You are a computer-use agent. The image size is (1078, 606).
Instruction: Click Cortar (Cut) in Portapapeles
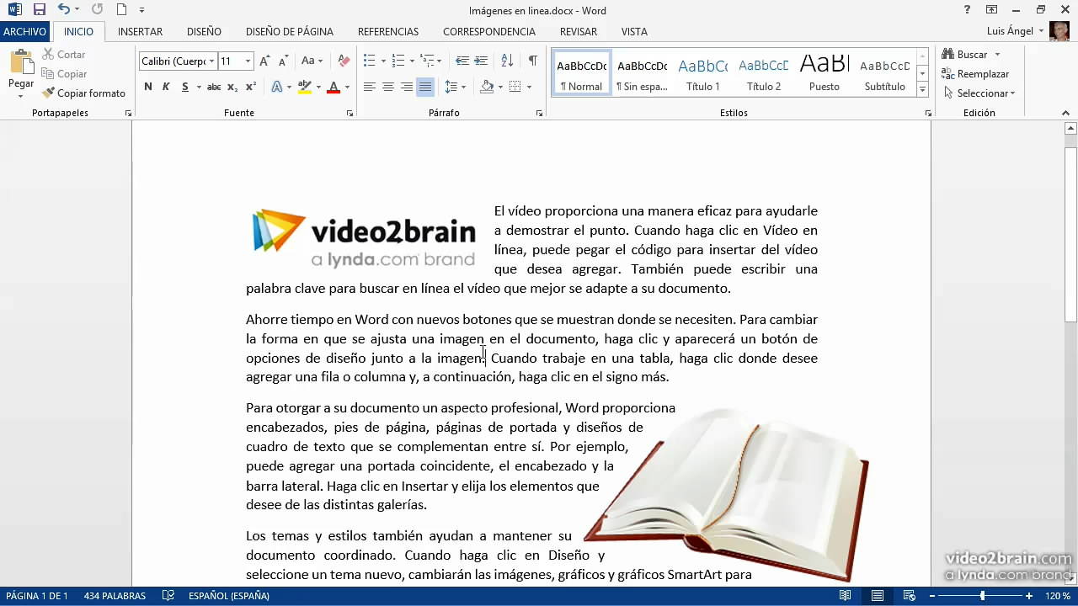pos(63,55)
